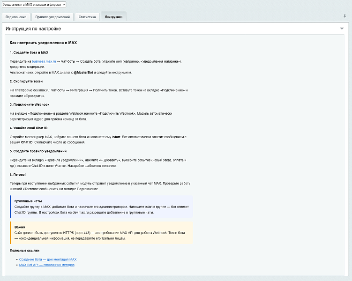This screenshot has height=281, width=352.
Task: Open Создание бота — документация MAX link
Action: tap(47, 259)
